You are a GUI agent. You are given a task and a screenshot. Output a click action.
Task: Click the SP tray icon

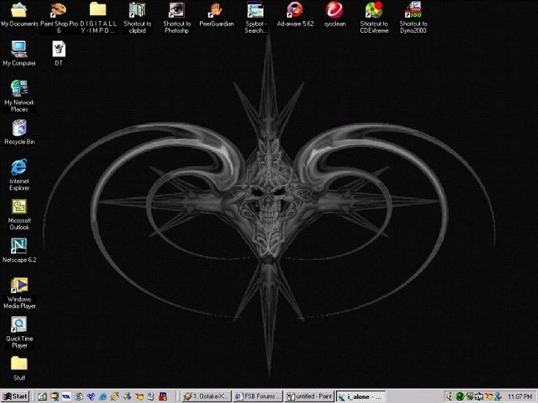pos(479,396)
